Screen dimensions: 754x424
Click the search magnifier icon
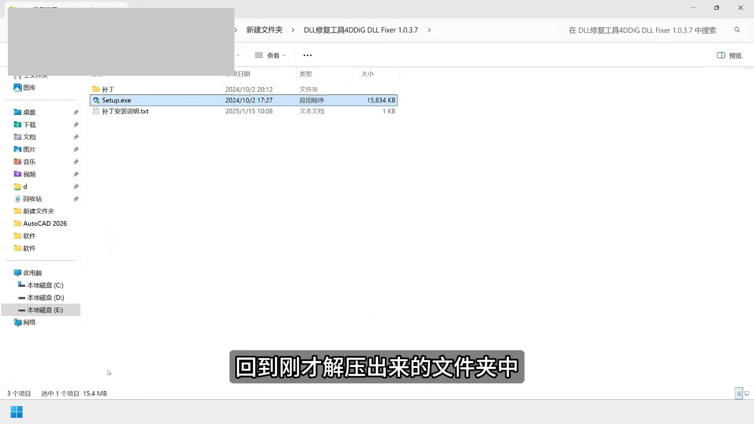(737, 30)
